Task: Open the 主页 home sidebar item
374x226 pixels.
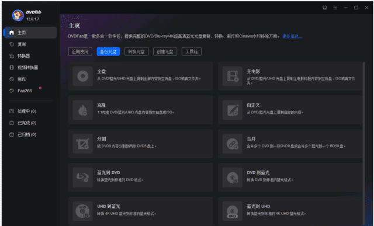Action: 30,33
